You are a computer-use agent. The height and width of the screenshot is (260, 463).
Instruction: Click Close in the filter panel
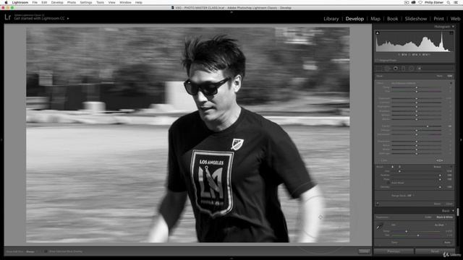pyautogui.click(x=449, y=204)
